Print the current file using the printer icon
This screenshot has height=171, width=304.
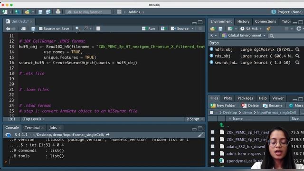tap(58, 12)
